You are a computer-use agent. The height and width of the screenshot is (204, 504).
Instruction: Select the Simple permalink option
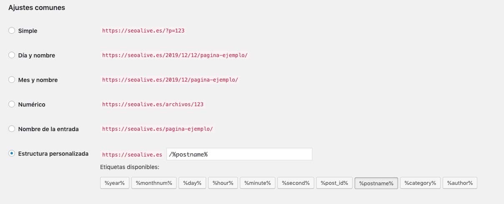pos(12,30)
